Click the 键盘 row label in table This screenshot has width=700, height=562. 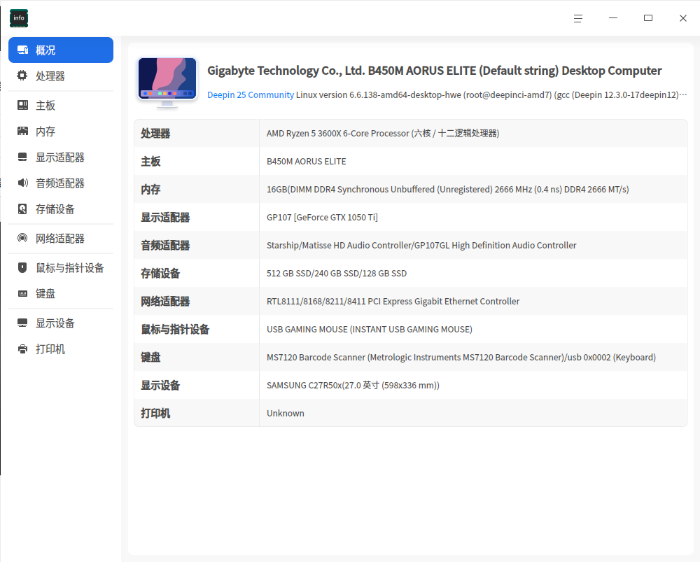coord(150,357)
